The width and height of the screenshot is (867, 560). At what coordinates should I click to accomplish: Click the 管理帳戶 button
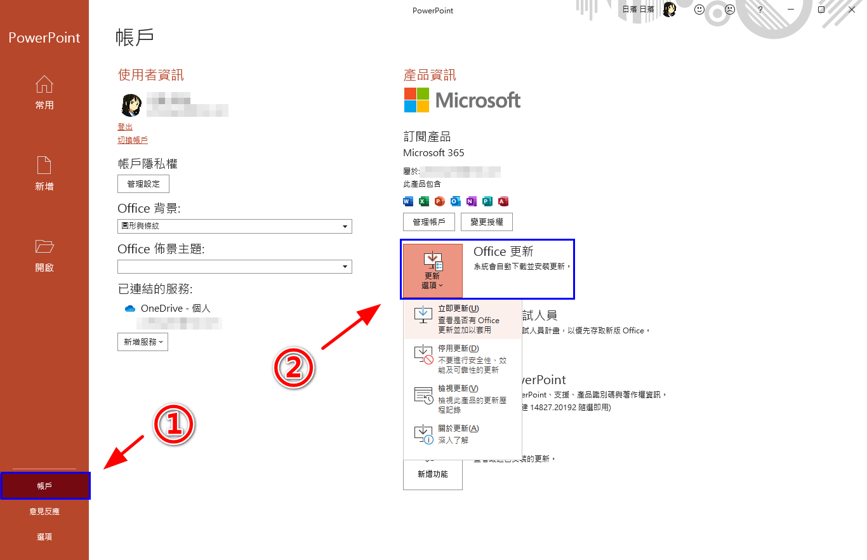point(429,222)
